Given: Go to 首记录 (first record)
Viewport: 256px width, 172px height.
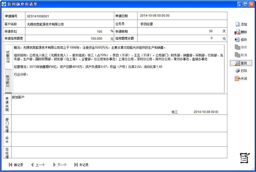Looking at the screenshot, I should point(16,165).
